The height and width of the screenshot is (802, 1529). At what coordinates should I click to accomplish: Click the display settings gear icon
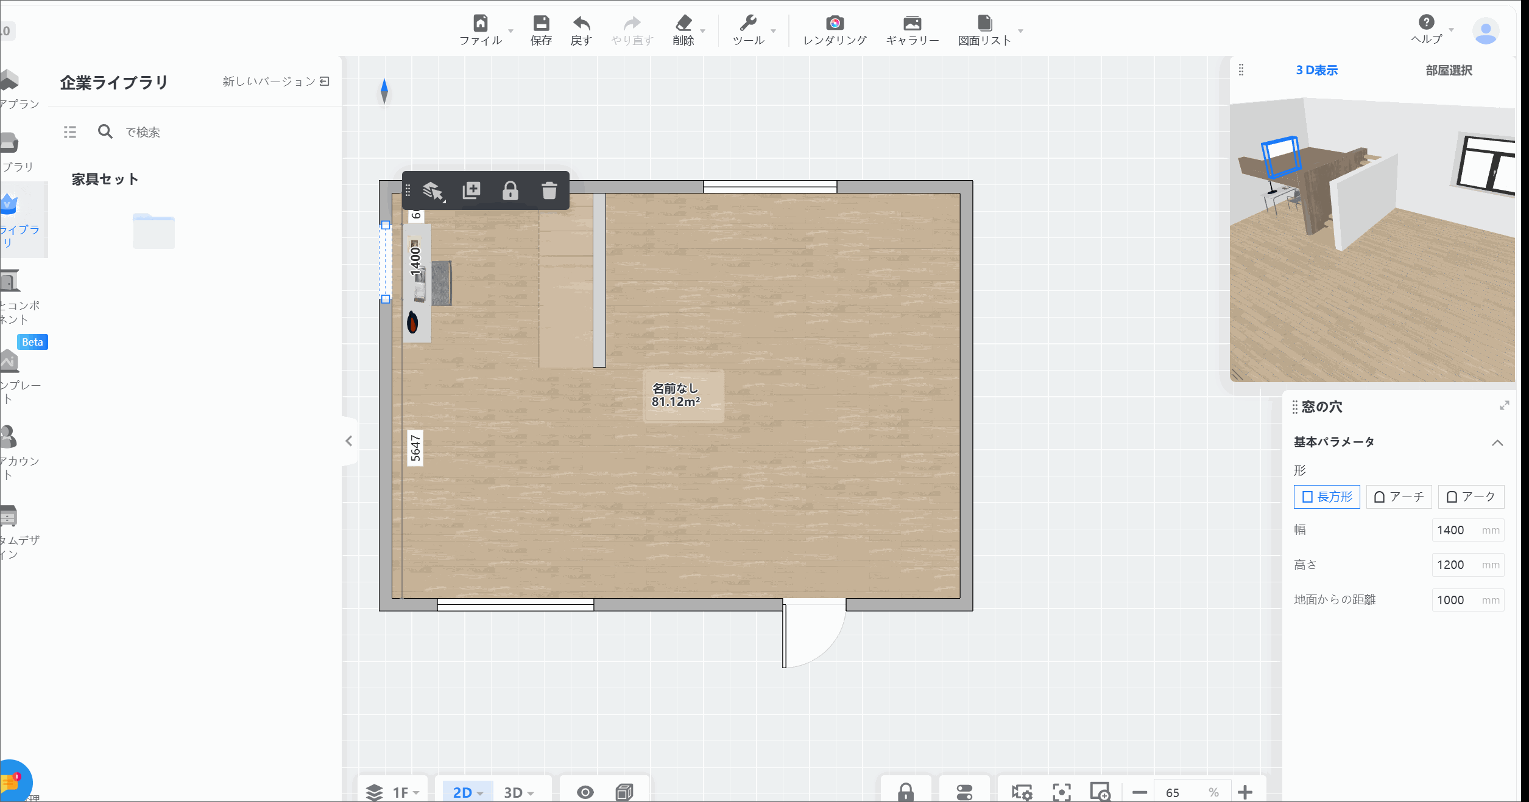[x=1022, y=792]
